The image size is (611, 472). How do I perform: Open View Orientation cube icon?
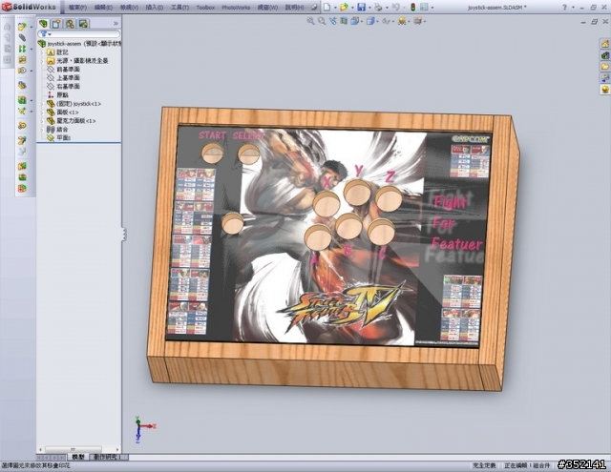[x=354, y=21]
